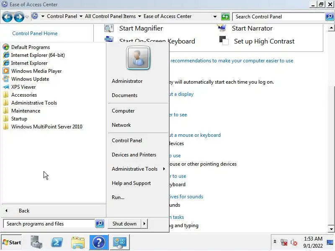Go back with the blue Back arrow

[7, 17]
